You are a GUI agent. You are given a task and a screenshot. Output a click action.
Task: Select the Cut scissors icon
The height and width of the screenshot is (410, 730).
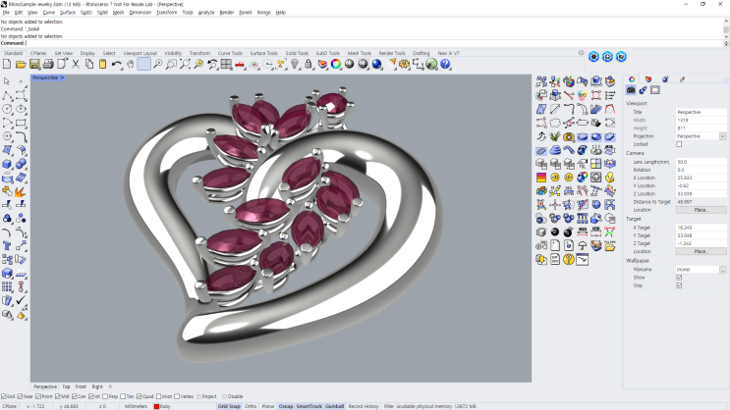(76, 64)
